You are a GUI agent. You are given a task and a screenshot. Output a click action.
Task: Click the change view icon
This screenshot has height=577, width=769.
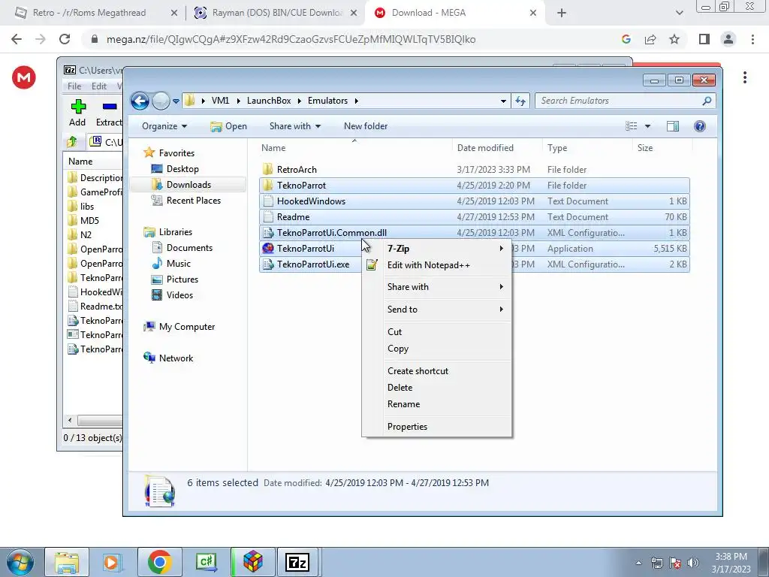click(x=631, y=126)
